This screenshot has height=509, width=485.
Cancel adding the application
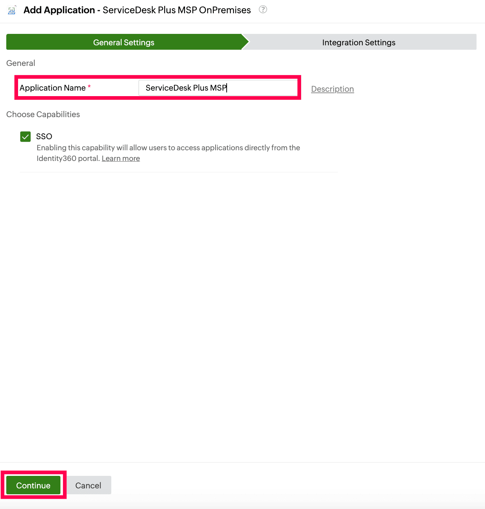[88, 485]
